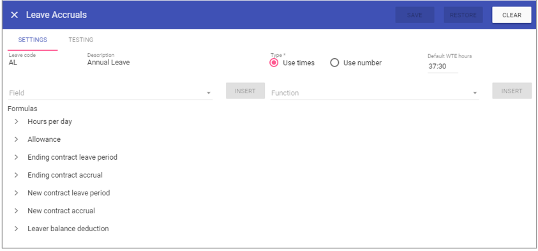This screenshot has width=538, height=251.
Task: Switch to the Testing tab
Action: click(80, 40)
